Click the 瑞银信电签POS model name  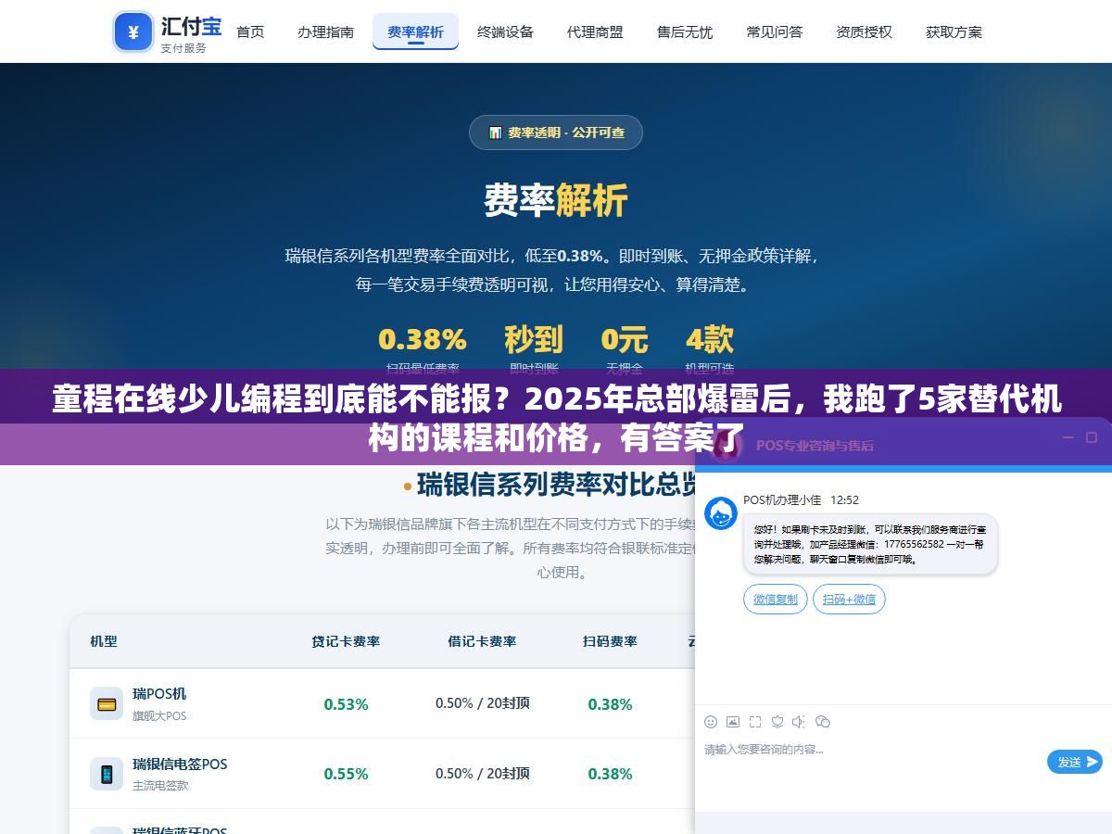tap(180, 764)
